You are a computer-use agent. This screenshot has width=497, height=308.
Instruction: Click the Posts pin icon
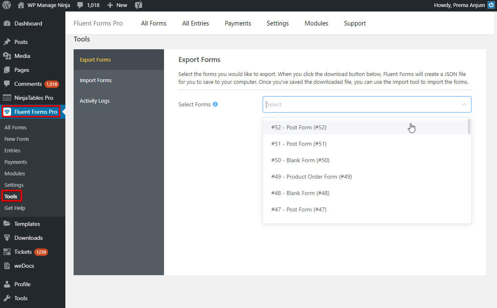pyautogui.click(x=7, y=42)
